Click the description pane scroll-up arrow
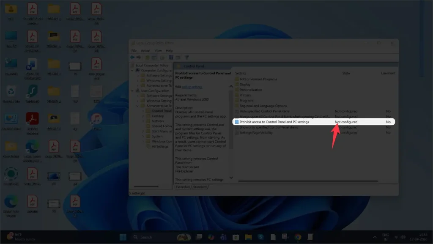433x244 pixels. click(231, 86)
